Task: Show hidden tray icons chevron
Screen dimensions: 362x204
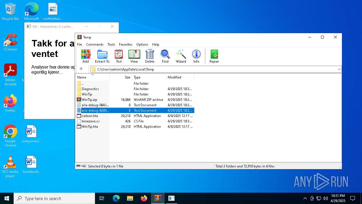Action: [305, 198]
